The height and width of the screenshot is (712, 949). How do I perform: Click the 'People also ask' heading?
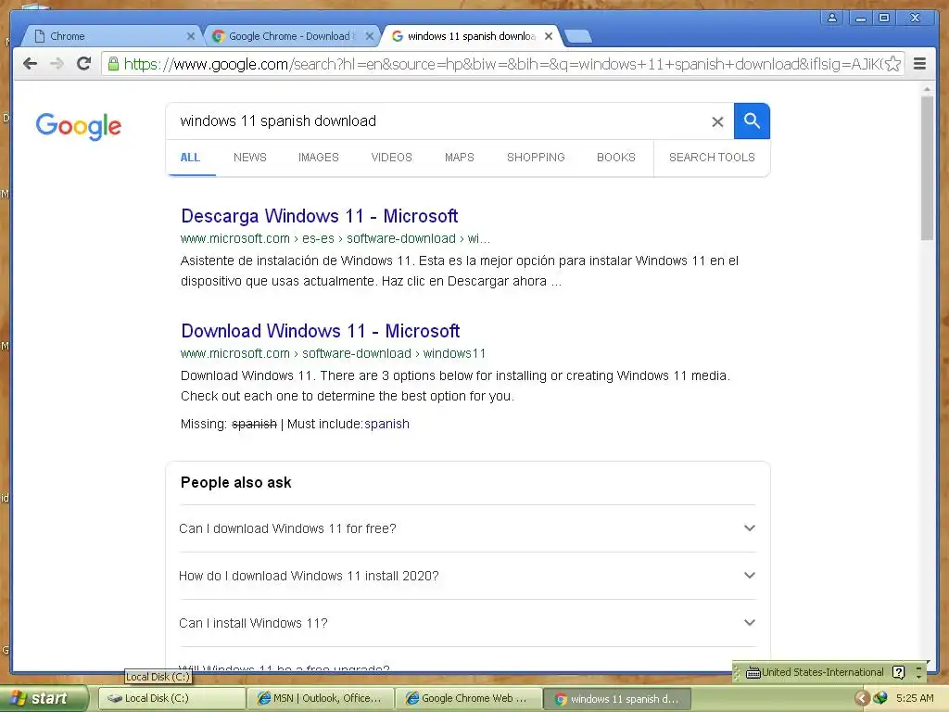click(236, 482)
